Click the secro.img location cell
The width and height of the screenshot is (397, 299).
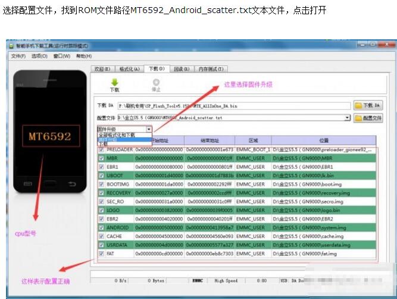(324, 202)
